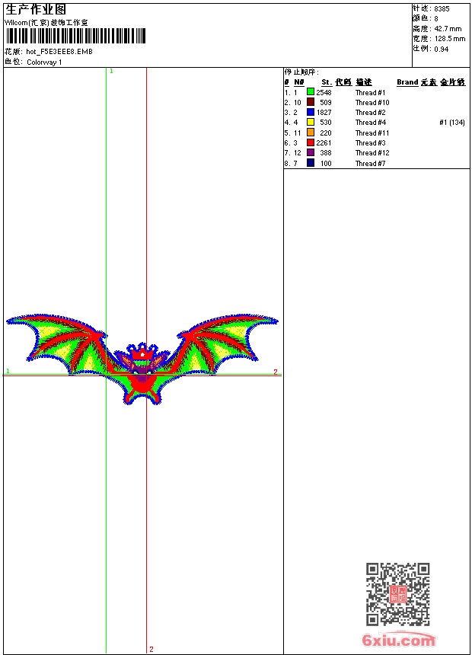The image size is (472, 655).
Task: Click the 'Thread #11' description
Action: point(372,133)
